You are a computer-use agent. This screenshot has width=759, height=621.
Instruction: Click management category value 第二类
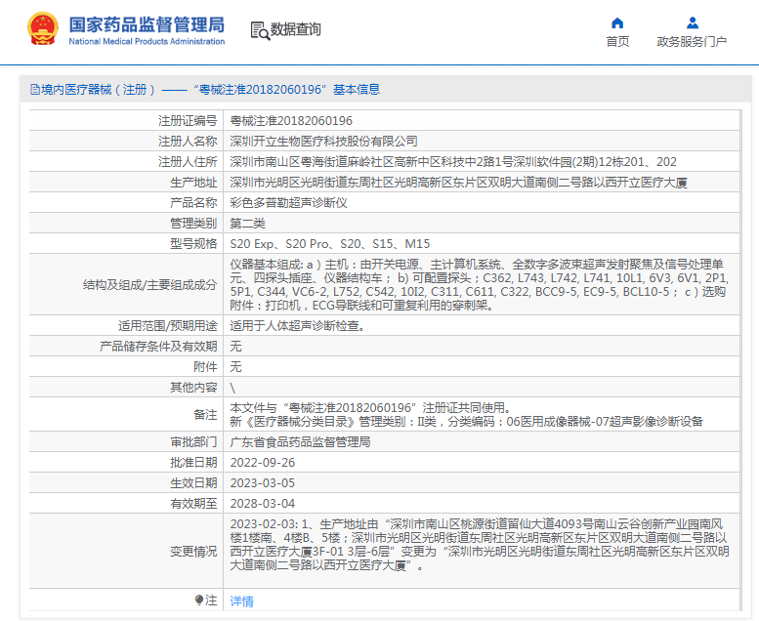(x=247, y=224)
